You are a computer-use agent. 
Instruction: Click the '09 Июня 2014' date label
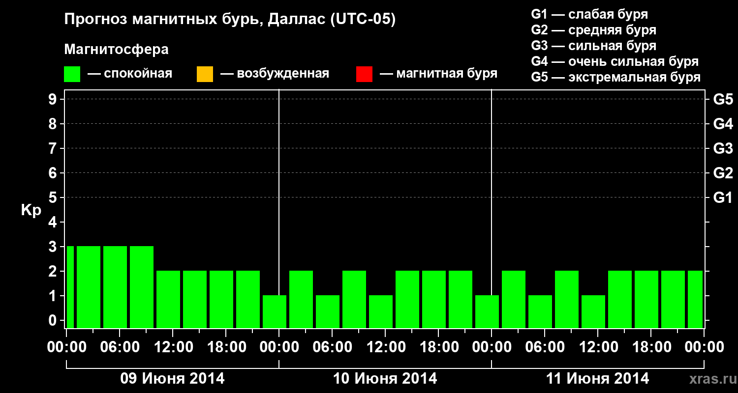pyautogui.click(x=173, y=379)
